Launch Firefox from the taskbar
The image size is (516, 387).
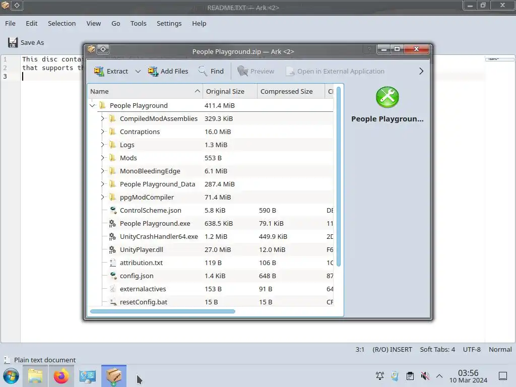(61, 376)
